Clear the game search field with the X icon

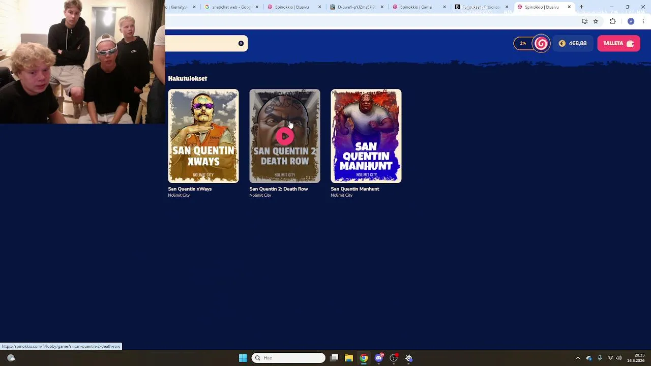tap(241, 43)
